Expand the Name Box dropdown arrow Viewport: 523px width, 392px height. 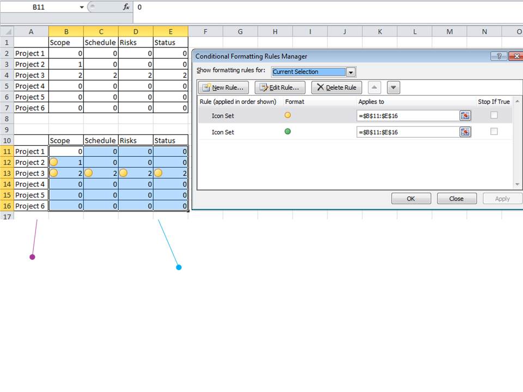coord(81,7)
